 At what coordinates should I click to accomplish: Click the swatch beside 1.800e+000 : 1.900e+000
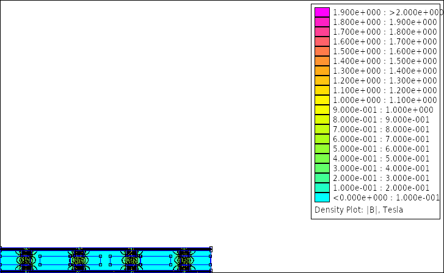pos(322,22)
